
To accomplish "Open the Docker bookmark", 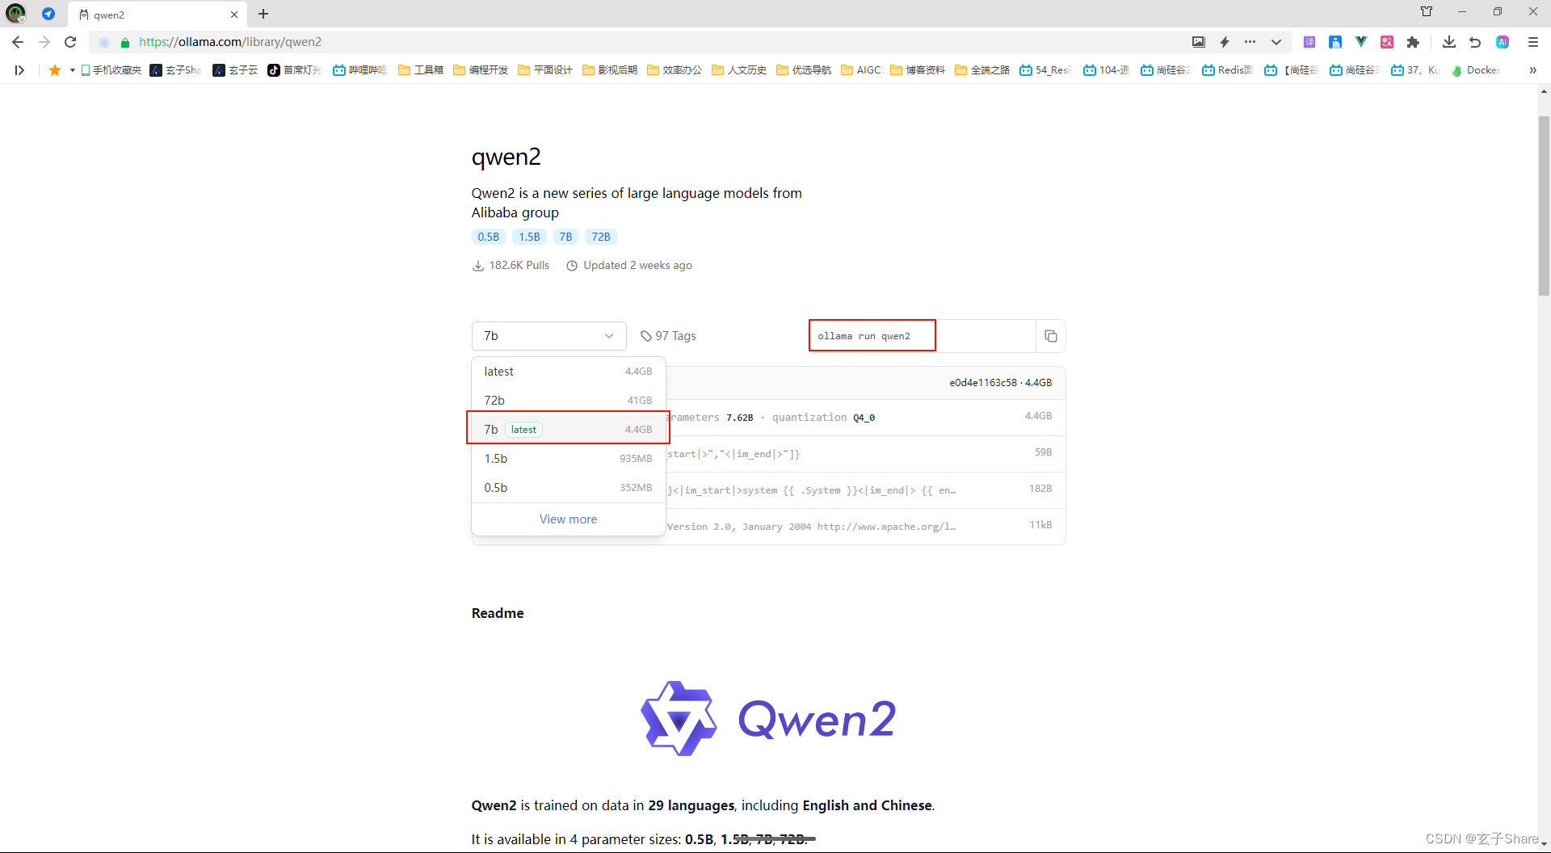I will (1476, 70).
